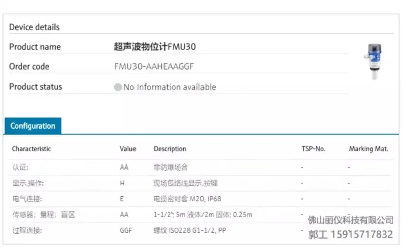403x247 pixels.
Task: Click the Marking Mat. column header
Action: 368,149
